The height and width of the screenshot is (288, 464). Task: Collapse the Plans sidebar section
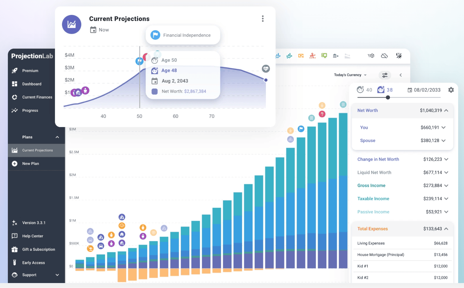click(x=57, y=137)
